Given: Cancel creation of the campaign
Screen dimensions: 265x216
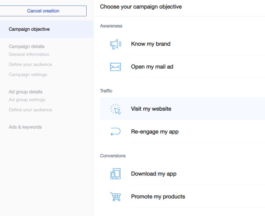Looking at the screenshot, I should (x=43, y=11).
